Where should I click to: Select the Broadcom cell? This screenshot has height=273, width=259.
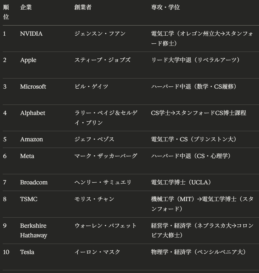(x=34, y=182)
